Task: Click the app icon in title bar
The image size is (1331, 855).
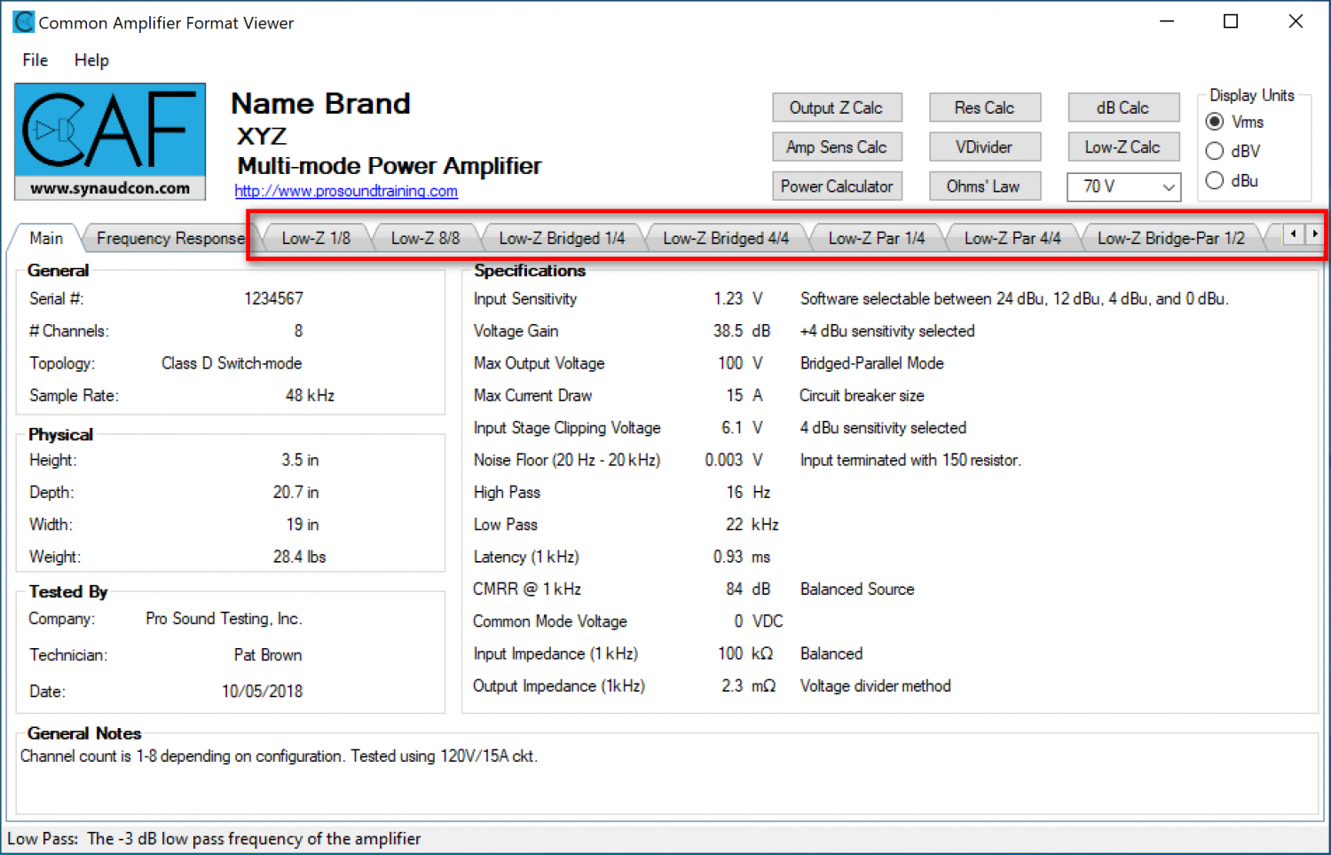Action: click(23, 22)
